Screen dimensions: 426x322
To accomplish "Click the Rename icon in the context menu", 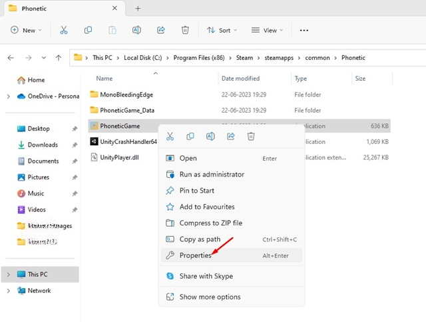I will click(x=210, y=136).
